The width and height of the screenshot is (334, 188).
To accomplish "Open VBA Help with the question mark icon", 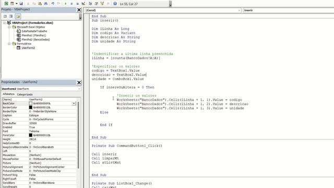I will [x=115, y=4].
